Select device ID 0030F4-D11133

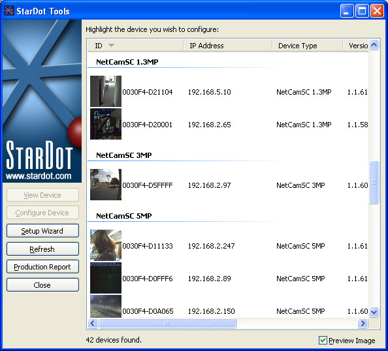[x=148, y=246]
